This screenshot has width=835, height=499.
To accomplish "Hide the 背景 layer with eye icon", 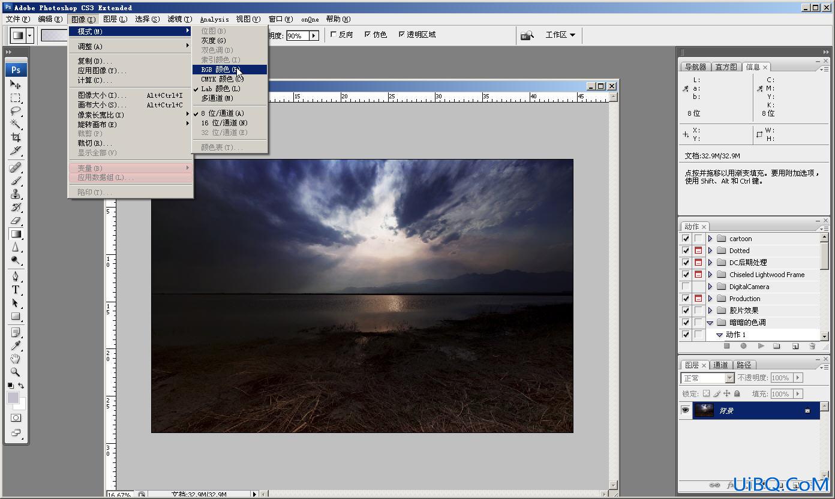I will coord(686,410).
